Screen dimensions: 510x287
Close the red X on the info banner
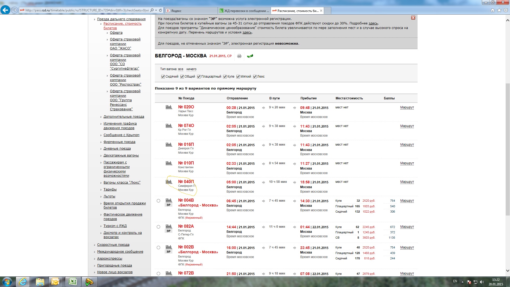click(413, 18)
